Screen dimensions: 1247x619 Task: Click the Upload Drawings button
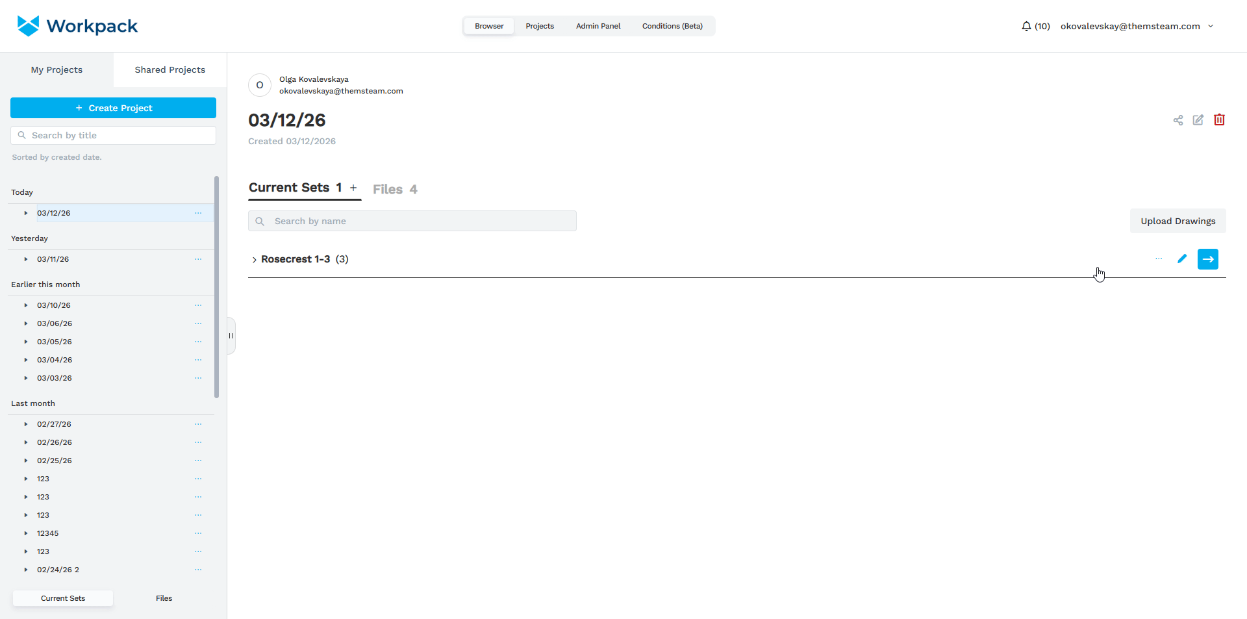tap(1178, 221)
